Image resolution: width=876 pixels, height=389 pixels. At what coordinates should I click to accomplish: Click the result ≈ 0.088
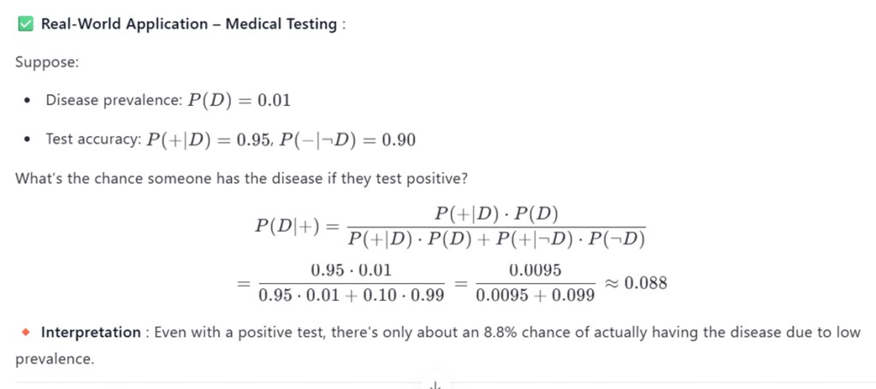(x=636, y=283)
